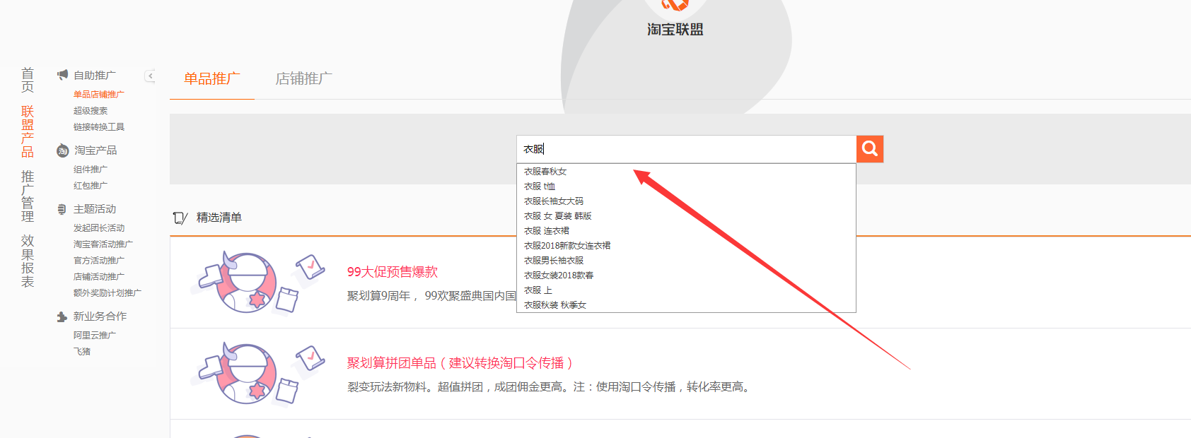This screenshot has height=438, width=1191.
Task: Open the 聚划算拼团单品 title link
Action: pos(460,363)
